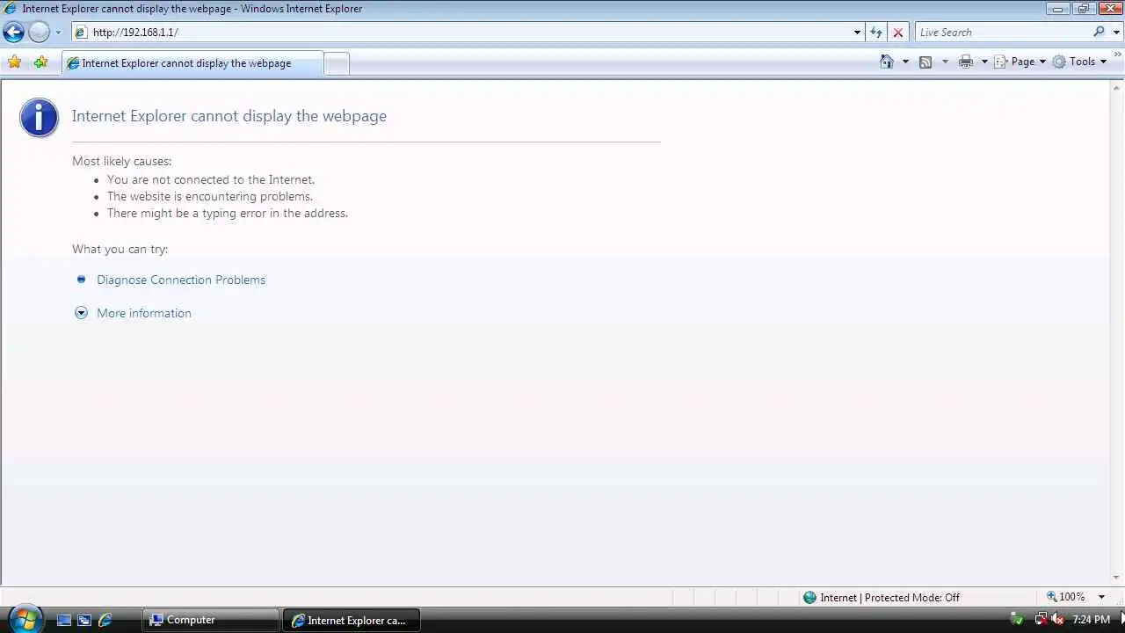Open the recent pages dropdown beside Forward

(58, 33)
